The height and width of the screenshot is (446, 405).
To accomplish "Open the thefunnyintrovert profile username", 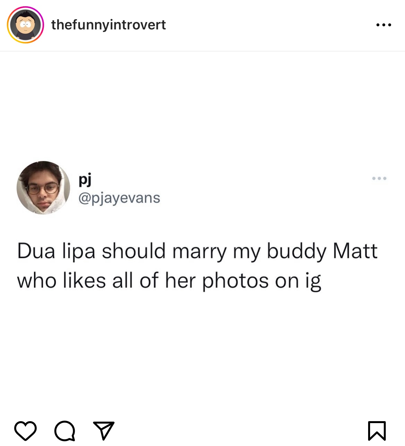I will [x=108, y=25].
